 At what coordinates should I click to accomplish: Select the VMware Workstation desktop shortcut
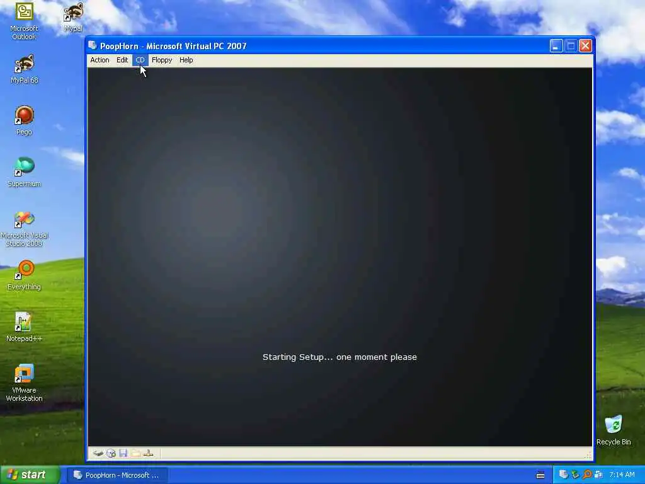click(24, 383)
